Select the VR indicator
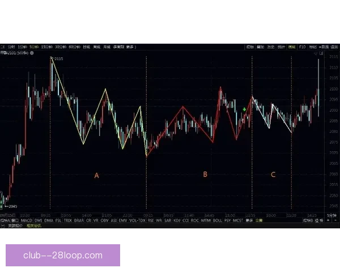340x272 pixels. pos(96,220)
